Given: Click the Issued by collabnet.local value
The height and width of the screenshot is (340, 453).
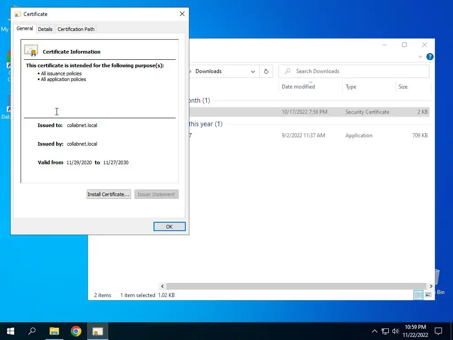Looking at the screenshot, I should (x=82, y=144).
